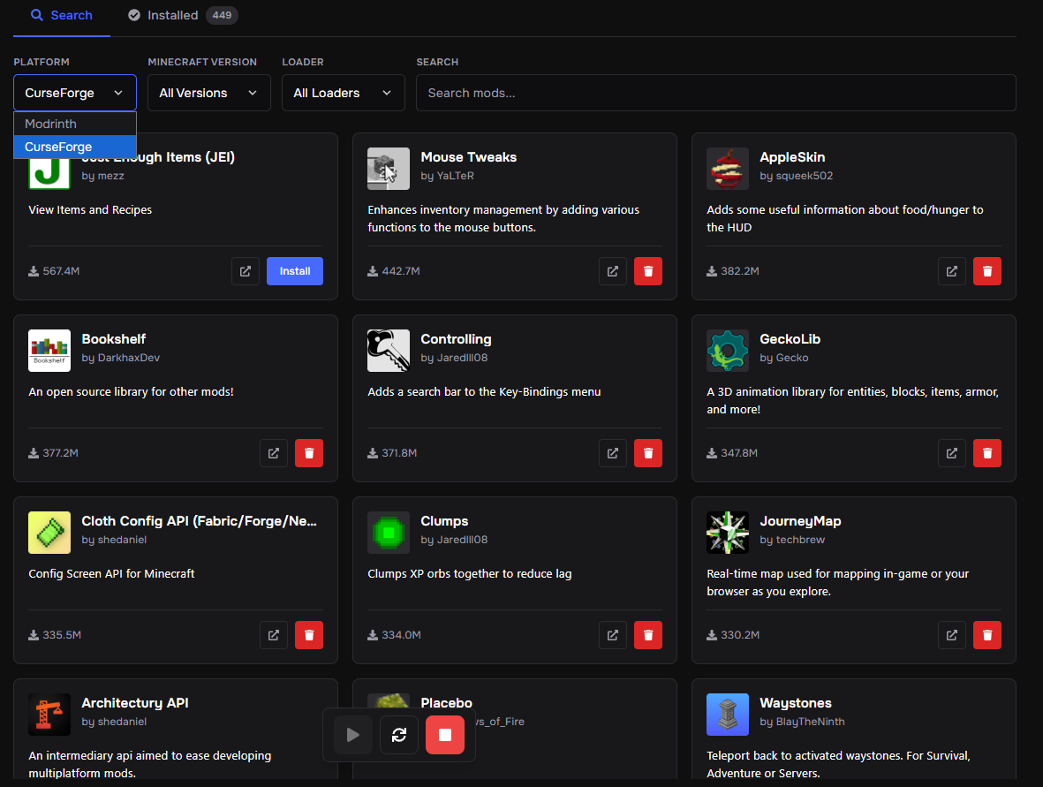Click author name 'by BlayTheNinth'
The width and height of the screenshot is (1043, 787).
[802, 721]
